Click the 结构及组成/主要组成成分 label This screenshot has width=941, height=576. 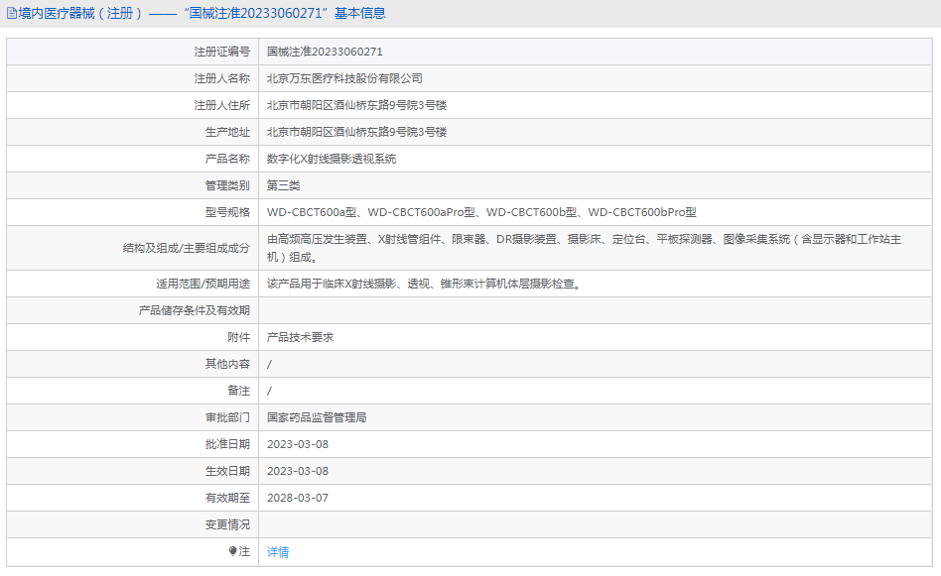tap(187, 248)
